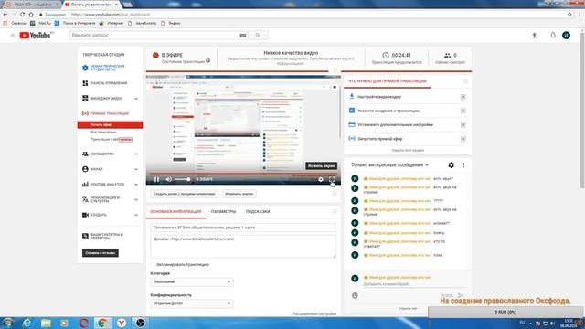Click the stream title input field
Viewport: 585px width, 329px height.
coord(243,228)
